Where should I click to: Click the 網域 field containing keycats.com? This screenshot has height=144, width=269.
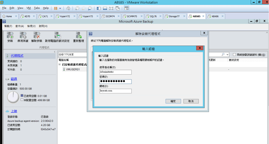coord(115,91)
